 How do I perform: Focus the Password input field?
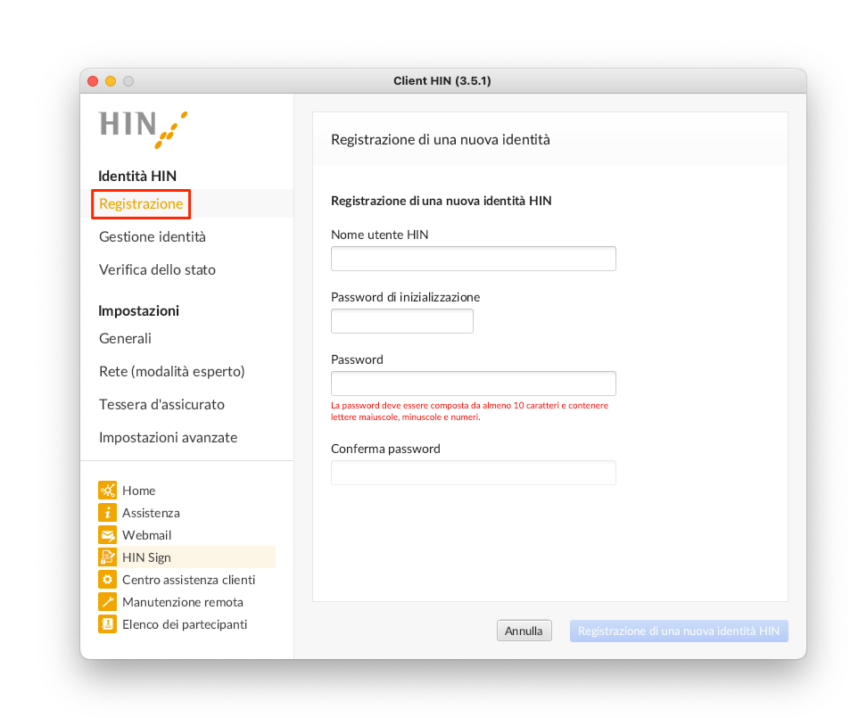click(x=474, y=384)
